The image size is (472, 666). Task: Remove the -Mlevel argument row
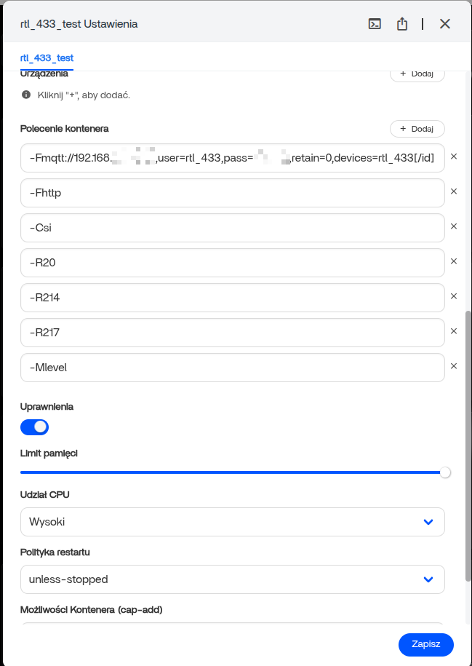(x=454, y=366)
